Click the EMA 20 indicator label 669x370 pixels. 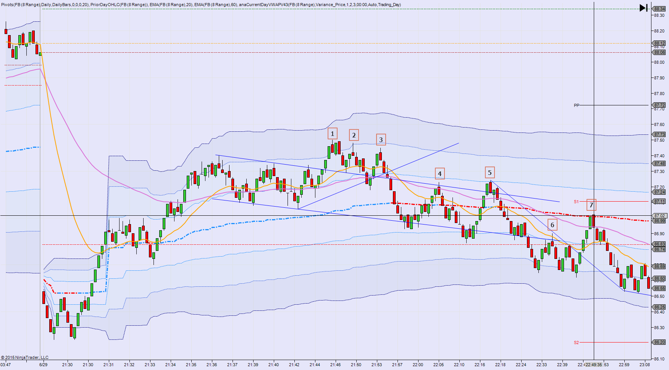click(171, 5)
